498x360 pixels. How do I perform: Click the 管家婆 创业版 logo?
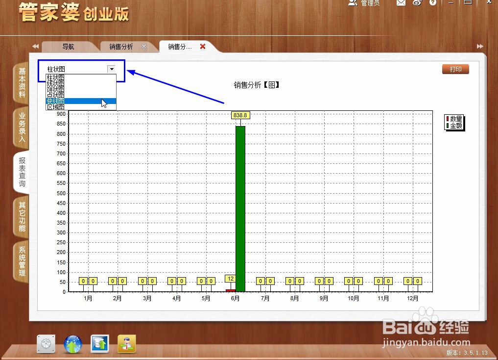click(73, 13)
